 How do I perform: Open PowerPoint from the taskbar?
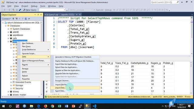tap(73, 106)
